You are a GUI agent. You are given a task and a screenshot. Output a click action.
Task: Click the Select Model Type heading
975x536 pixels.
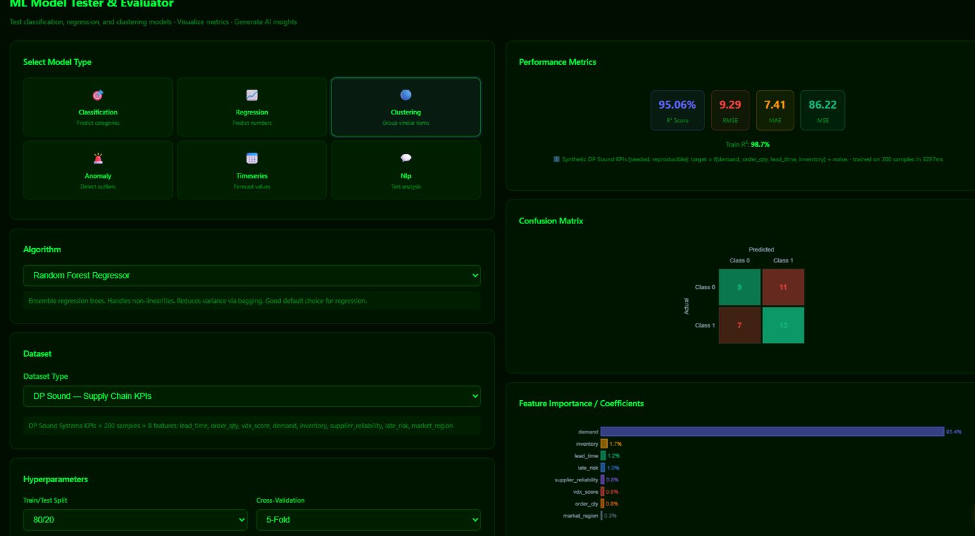click(x=57, y=62)
